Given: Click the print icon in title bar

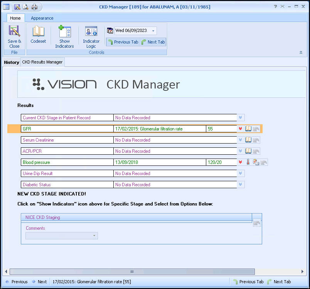Looking at the screenshot, I should point(34,7).
